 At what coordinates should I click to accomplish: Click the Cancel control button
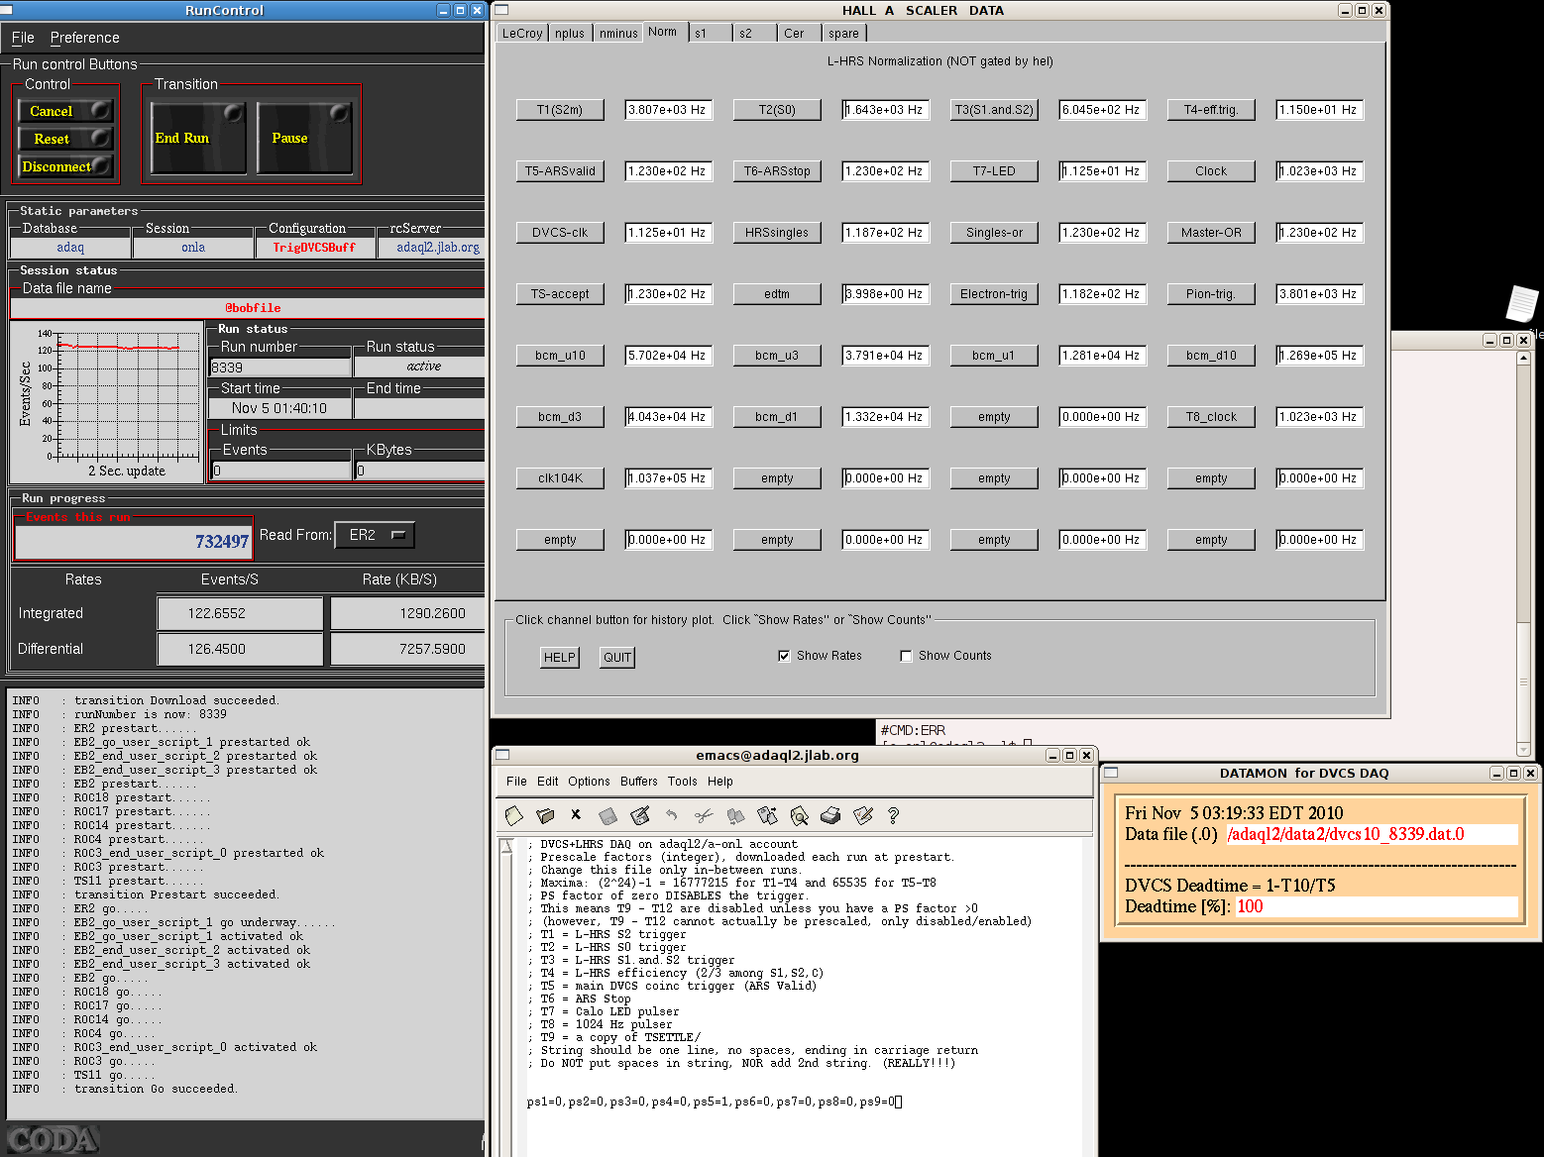coord(65,111)
